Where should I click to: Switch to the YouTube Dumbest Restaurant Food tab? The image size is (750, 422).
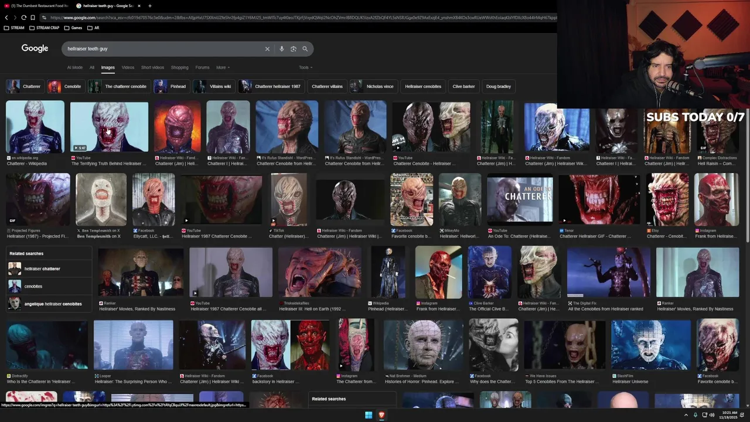click(36, 6)
